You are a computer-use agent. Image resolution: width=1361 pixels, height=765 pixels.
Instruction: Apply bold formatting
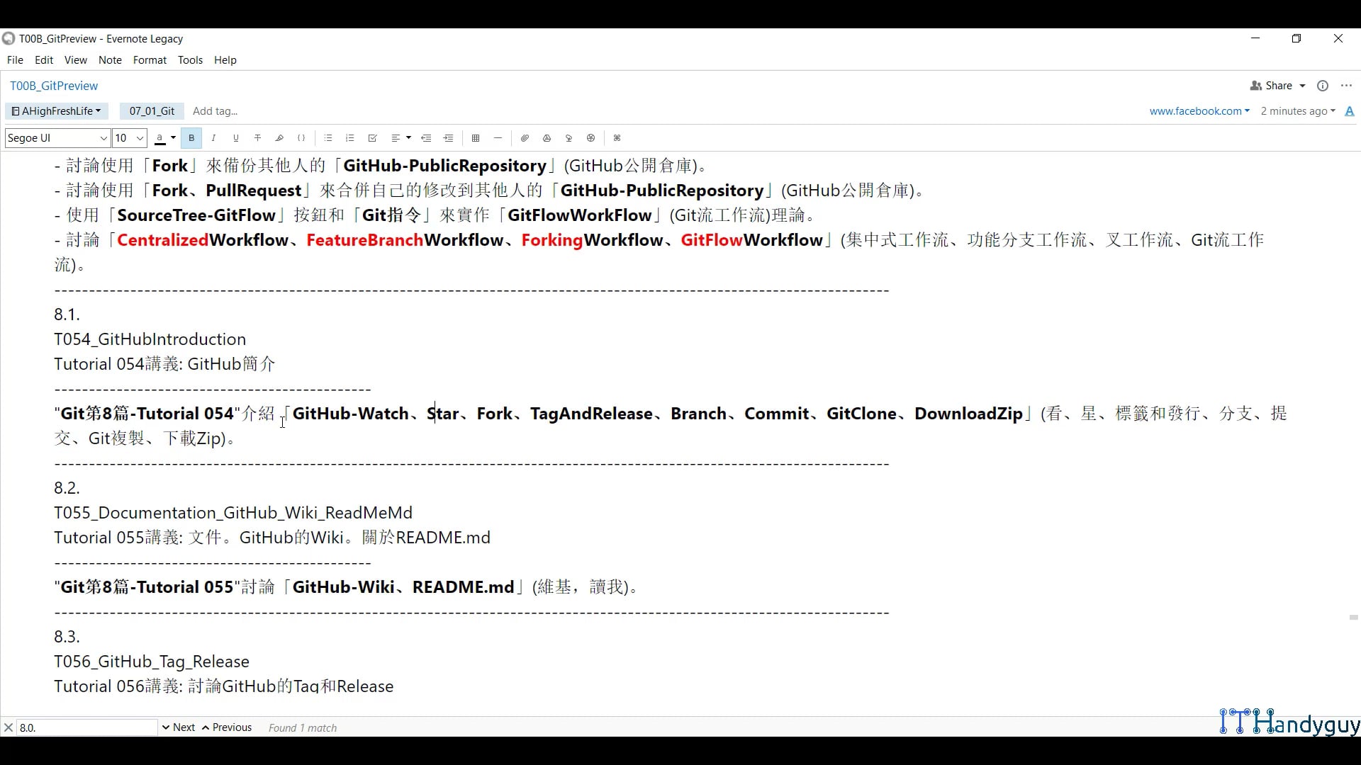[191, 138]
